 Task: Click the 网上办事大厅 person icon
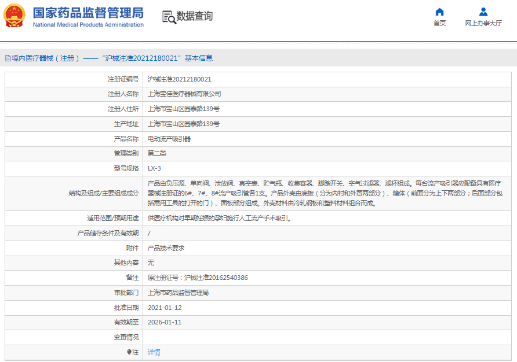point(483,12)
